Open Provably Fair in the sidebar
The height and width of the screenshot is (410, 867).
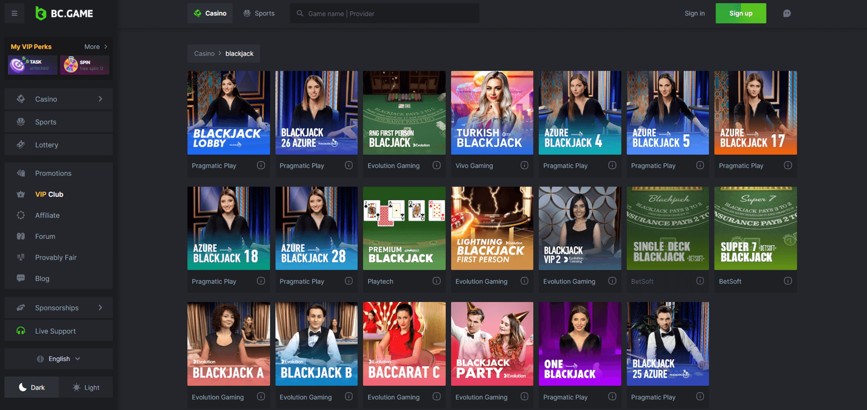(x=58, y=257)
